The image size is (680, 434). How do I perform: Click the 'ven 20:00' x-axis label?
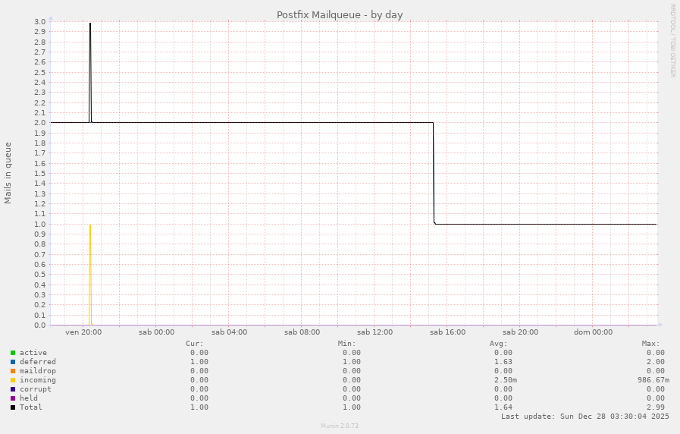(83, 332)
